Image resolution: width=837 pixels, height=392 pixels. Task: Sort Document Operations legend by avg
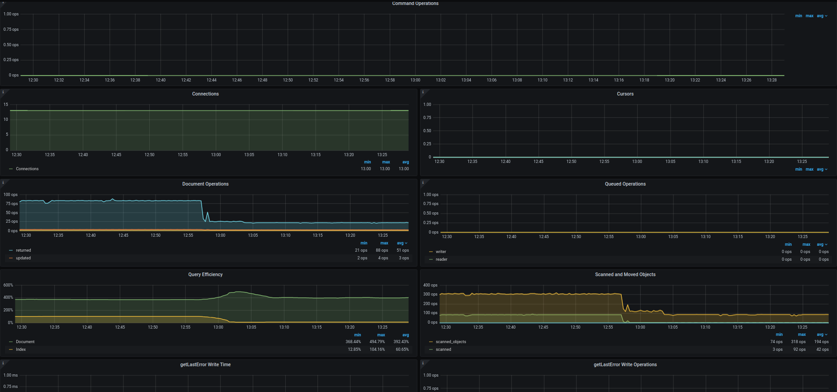point(402,243)
